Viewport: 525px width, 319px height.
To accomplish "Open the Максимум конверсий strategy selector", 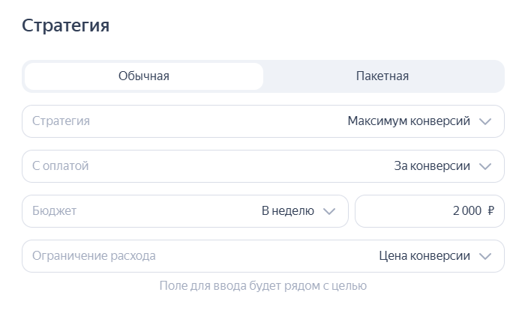I will tap(409, 121).
